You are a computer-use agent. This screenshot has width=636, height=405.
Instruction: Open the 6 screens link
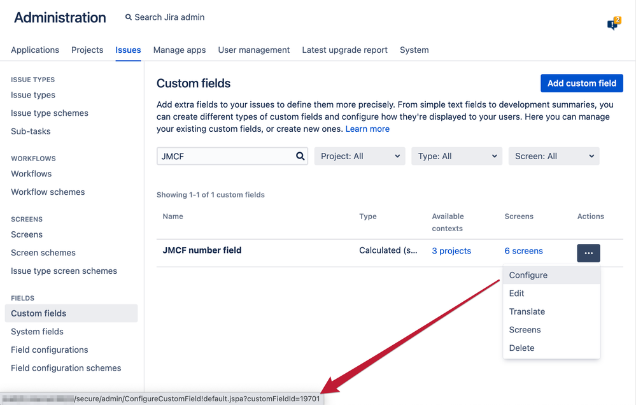(524, 251)
